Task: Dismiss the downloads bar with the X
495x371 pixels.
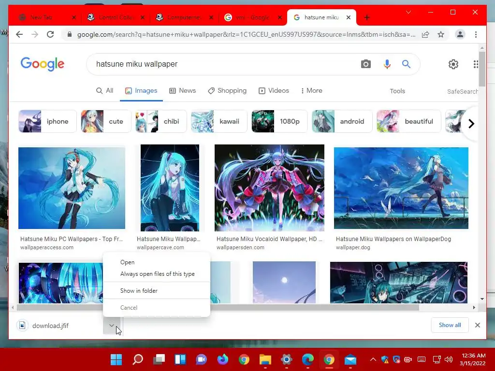Action: click(x=477, y=325)
